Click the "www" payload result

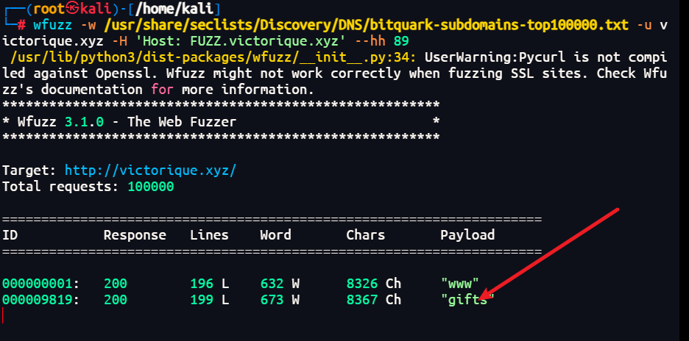coord(460,282)
